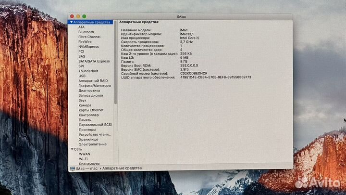
Task: Select Диагностика in the sidebar
Action: (89, 91)
